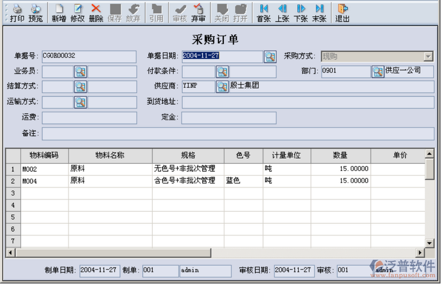Click the 退出 (Exit) toolbar icon
This screenshot has width=441, height=284.
tap(342, 12)
